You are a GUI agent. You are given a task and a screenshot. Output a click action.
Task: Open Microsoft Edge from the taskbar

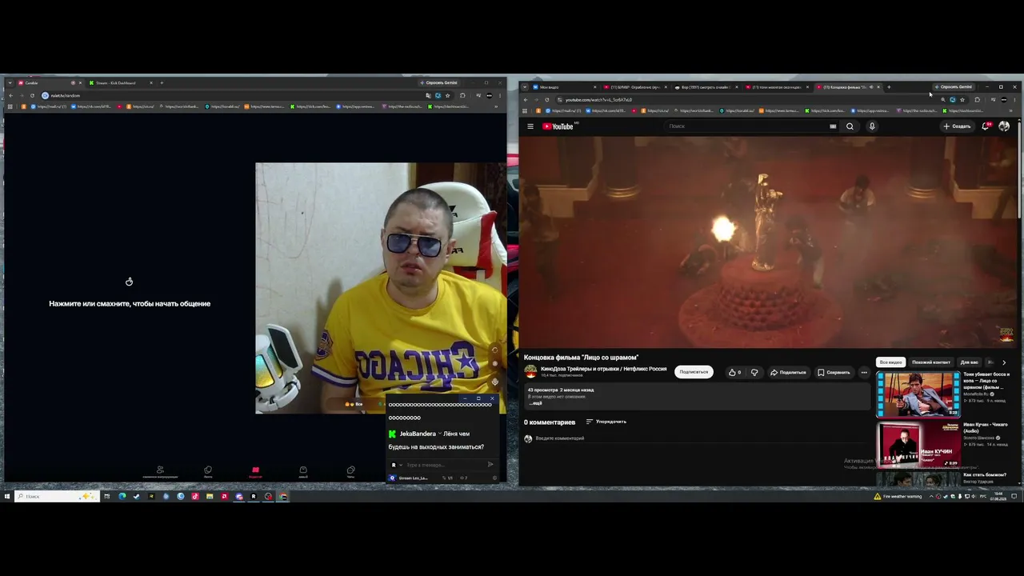click(122, 496)
